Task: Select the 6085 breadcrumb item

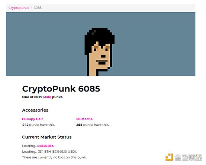Action: [38, 8]
